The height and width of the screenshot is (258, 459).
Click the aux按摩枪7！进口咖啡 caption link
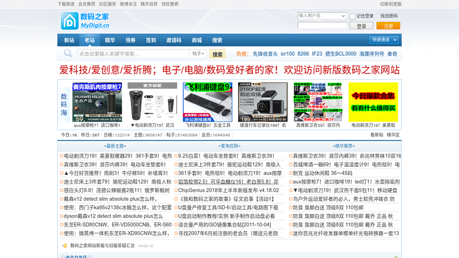(x=97, y=125)
